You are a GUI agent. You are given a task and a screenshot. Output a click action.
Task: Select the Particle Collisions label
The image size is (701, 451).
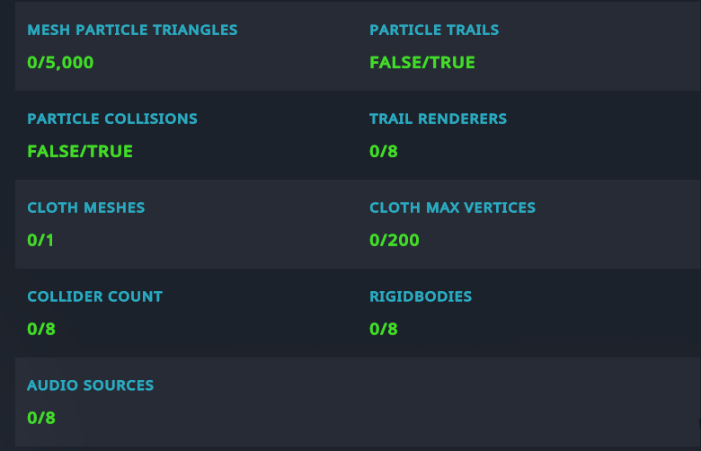pos(112,119)
